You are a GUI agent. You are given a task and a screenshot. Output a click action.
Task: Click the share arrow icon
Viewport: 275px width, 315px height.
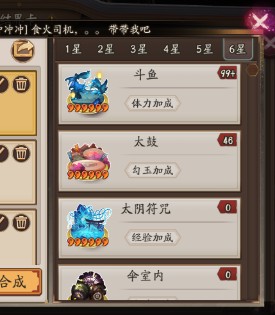pyautogui.click(x=23, y=51)
